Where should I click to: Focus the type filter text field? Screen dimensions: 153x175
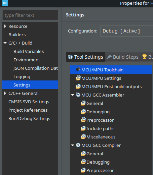pos(30,15)
